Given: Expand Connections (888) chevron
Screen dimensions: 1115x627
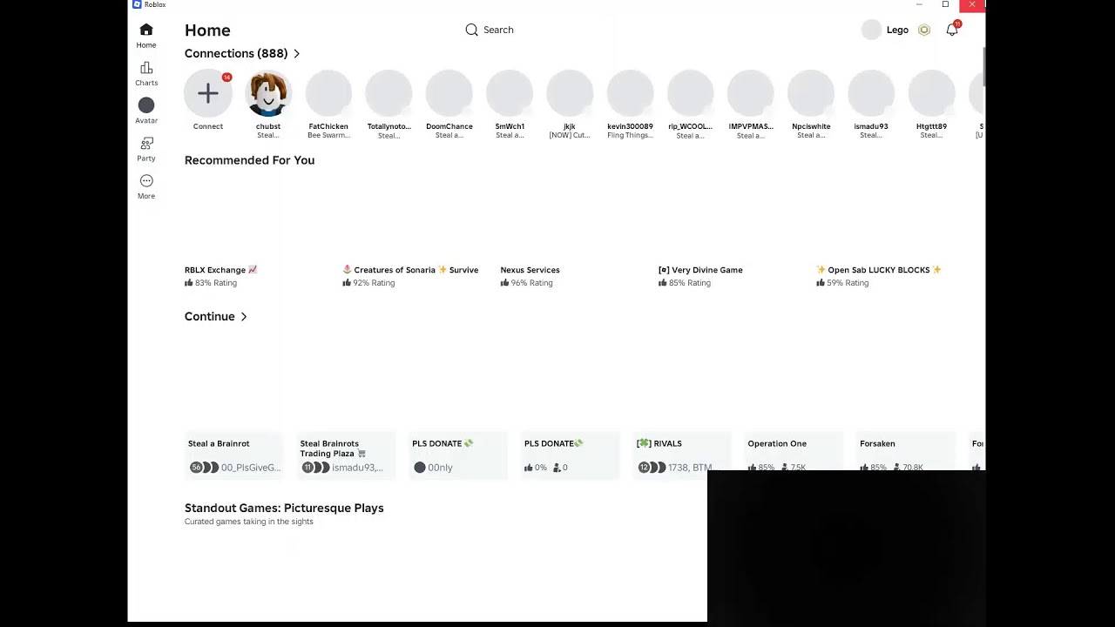Looking at the screenshot, I should click(x=297, y=54).
